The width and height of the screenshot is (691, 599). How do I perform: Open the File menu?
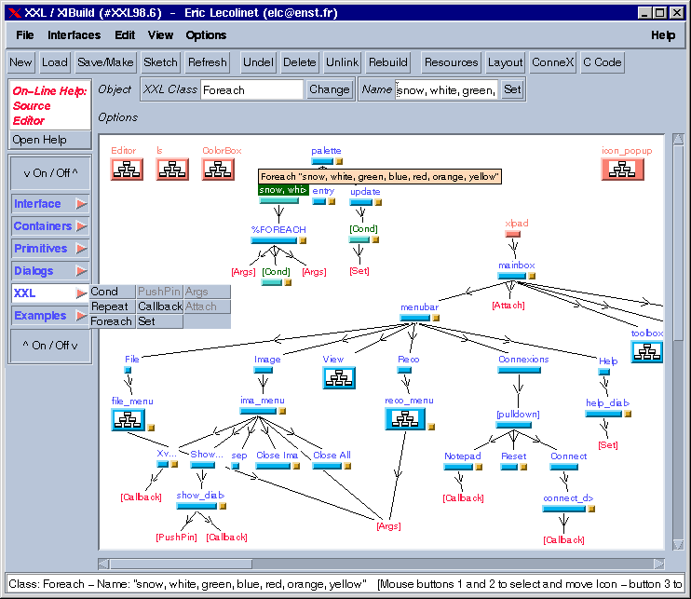coord(24,34)
